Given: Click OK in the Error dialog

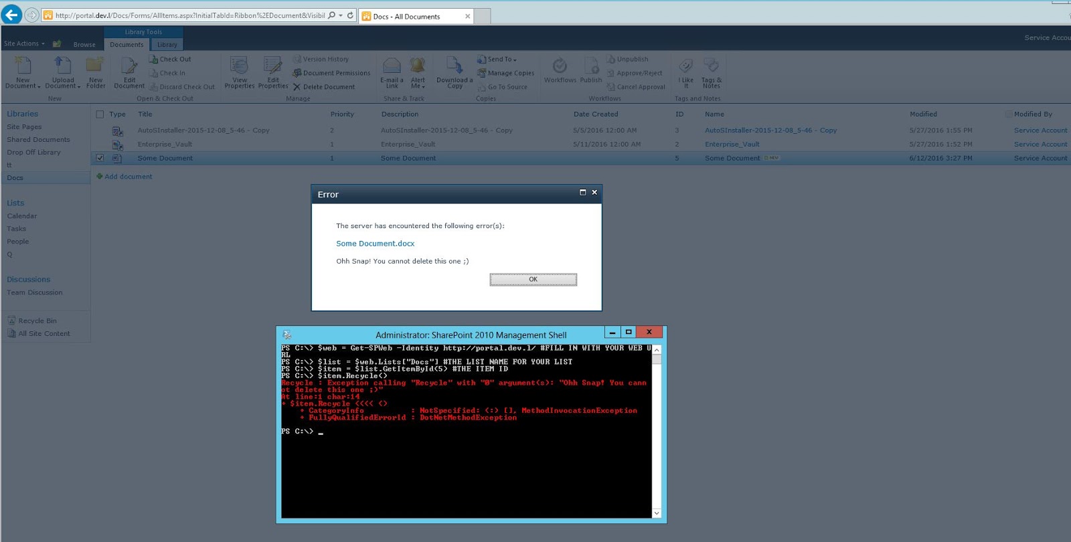Looking at the screenshot, I should (x=533, y=280).
